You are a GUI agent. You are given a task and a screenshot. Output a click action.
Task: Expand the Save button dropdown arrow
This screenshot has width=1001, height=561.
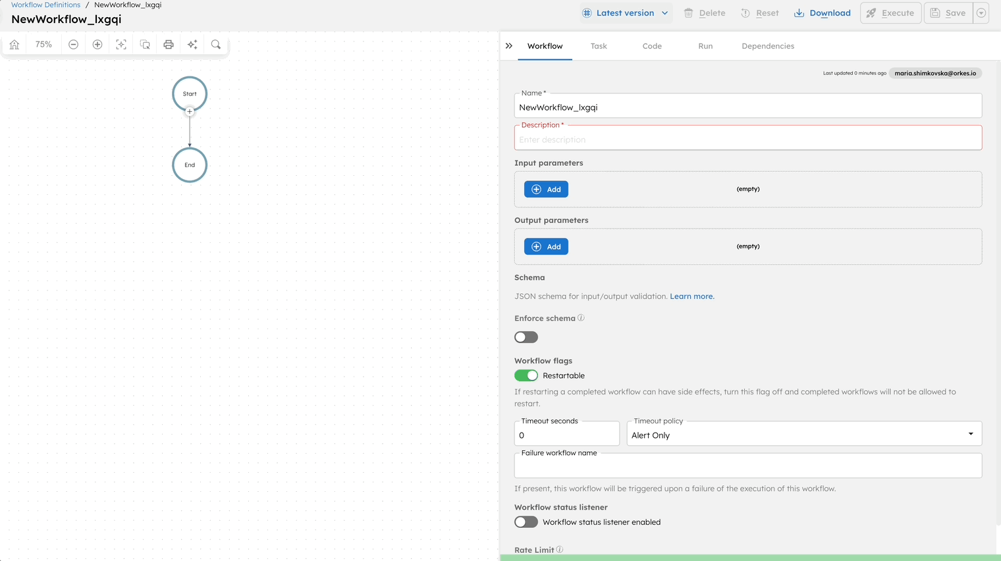tap(981, 13)
